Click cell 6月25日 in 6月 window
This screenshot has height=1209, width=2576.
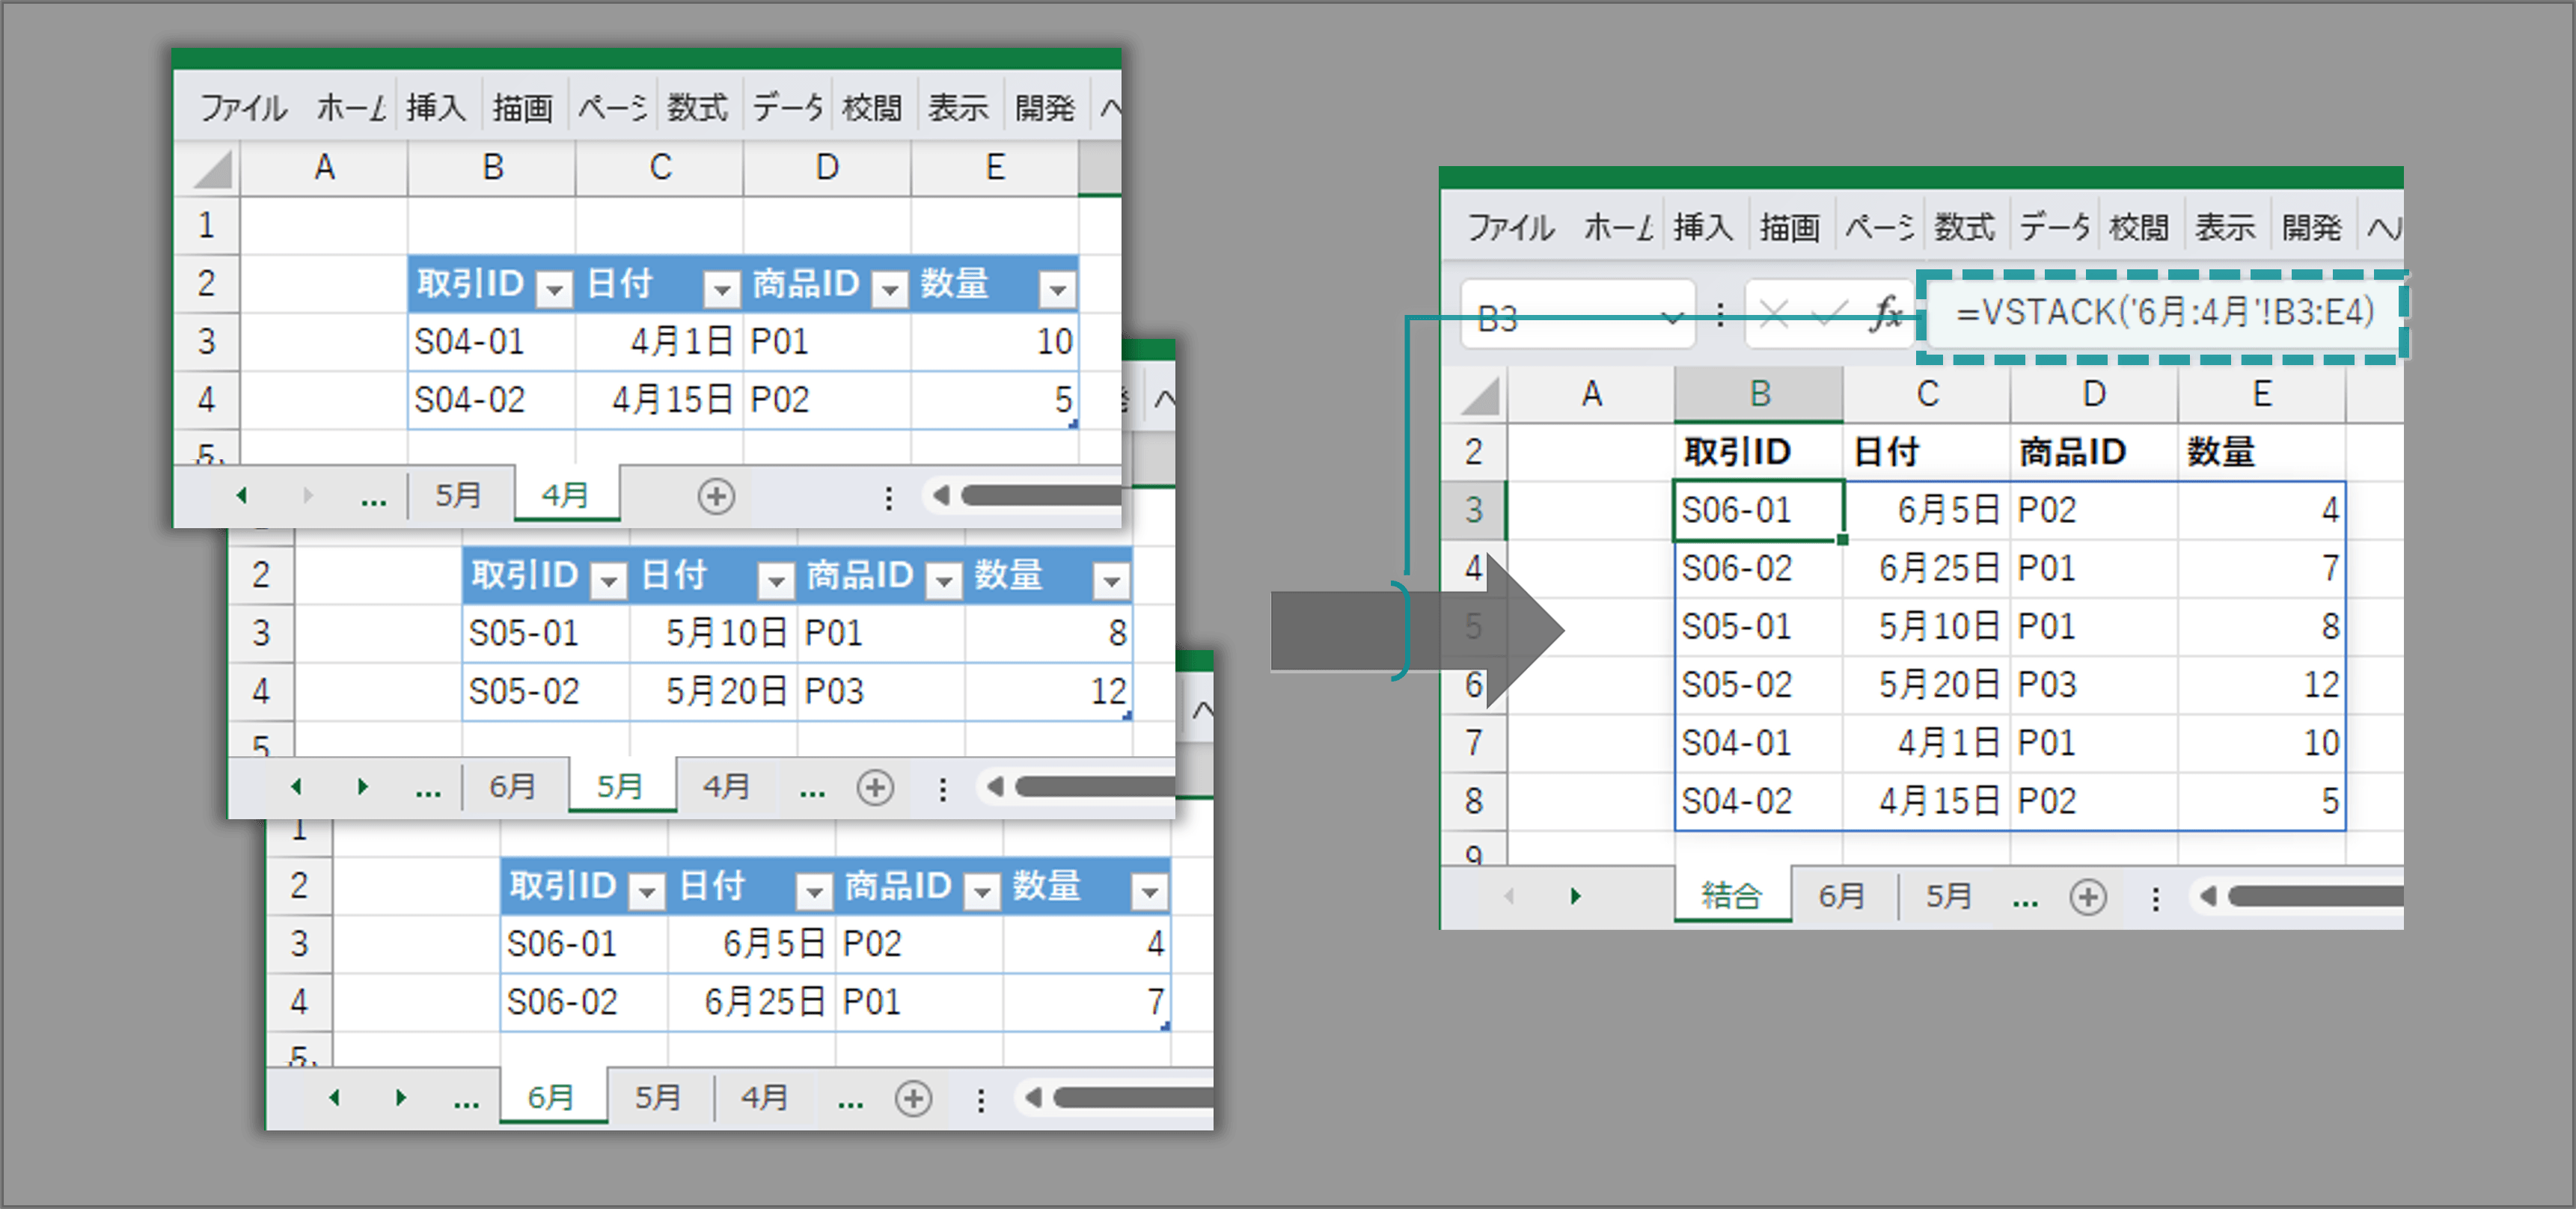point(752,1002)
